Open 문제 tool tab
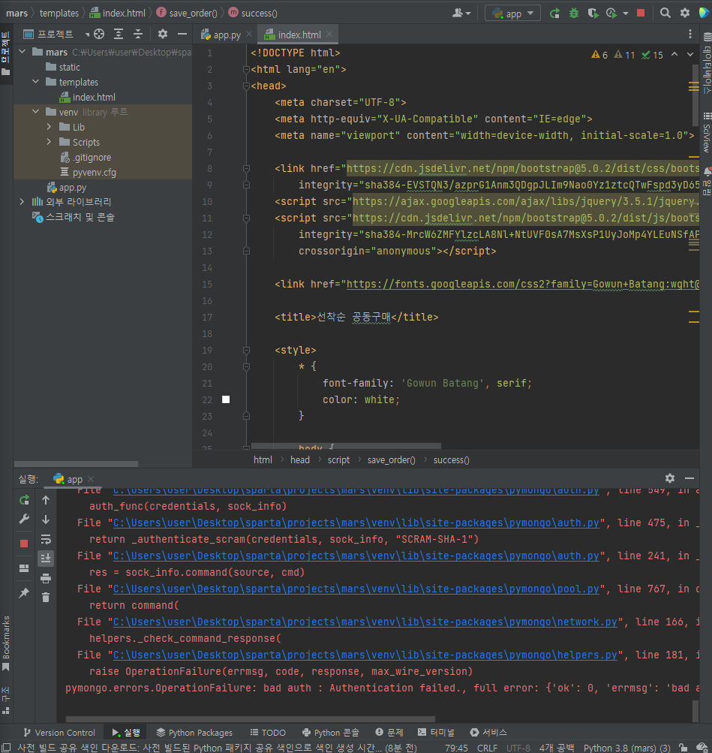Viewport: 712px width, 753px height. point(389,732)
